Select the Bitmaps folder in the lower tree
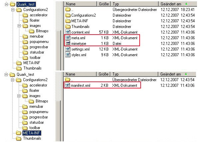 point(42,101)
